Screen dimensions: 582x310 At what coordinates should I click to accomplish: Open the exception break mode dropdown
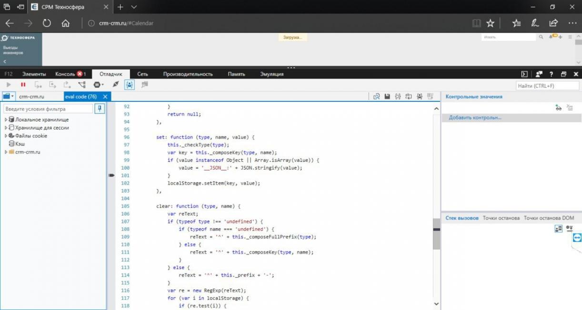[99, 85]
